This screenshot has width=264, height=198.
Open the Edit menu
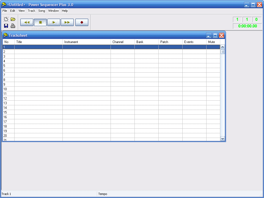click(13, 11)
